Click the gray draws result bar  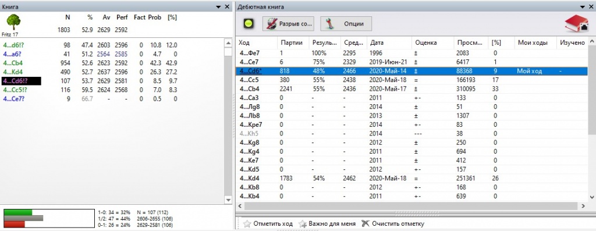(23, 218)
